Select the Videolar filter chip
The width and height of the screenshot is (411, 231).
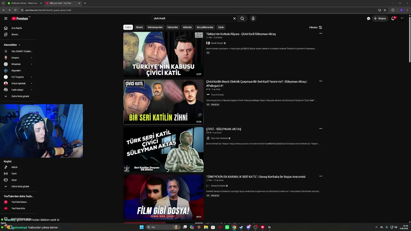[x=187, y=27]
